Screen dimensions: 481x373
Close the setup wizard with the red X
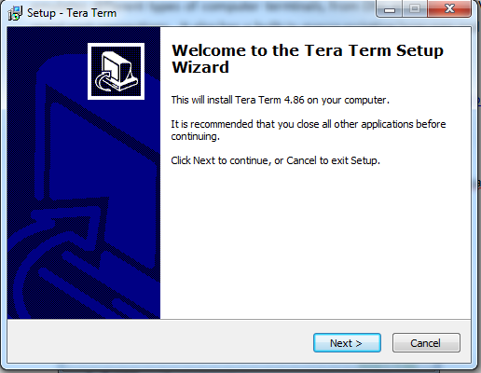click(x=449, y=8)
